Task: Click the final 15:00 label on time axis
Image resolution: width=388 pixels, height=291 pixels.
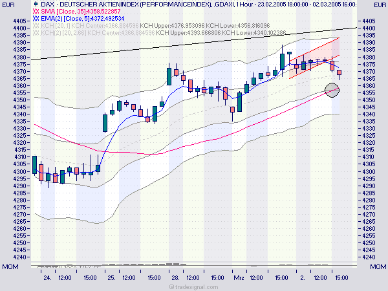Action: coord(341,278)
